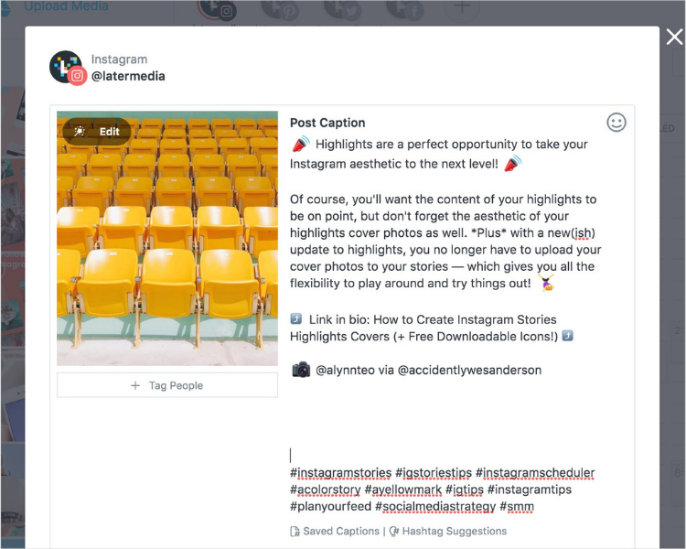Open Saved Captions

[335, 531]
